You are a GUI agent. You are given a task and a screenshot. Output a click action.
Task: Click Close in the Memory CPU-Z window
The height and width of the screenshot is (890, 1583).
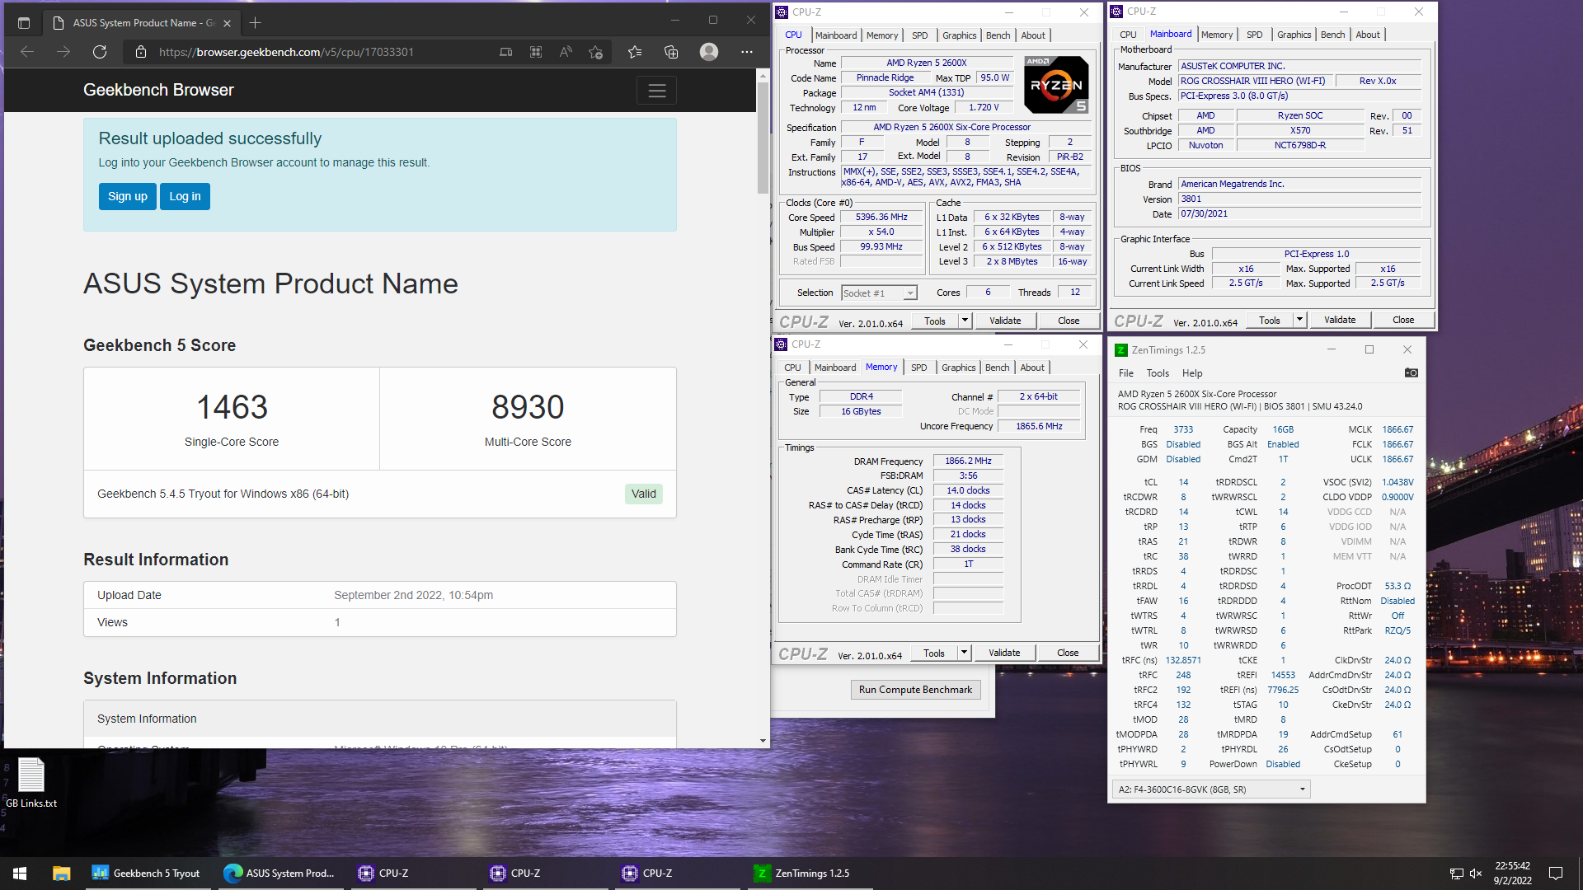click(1068, 653)
